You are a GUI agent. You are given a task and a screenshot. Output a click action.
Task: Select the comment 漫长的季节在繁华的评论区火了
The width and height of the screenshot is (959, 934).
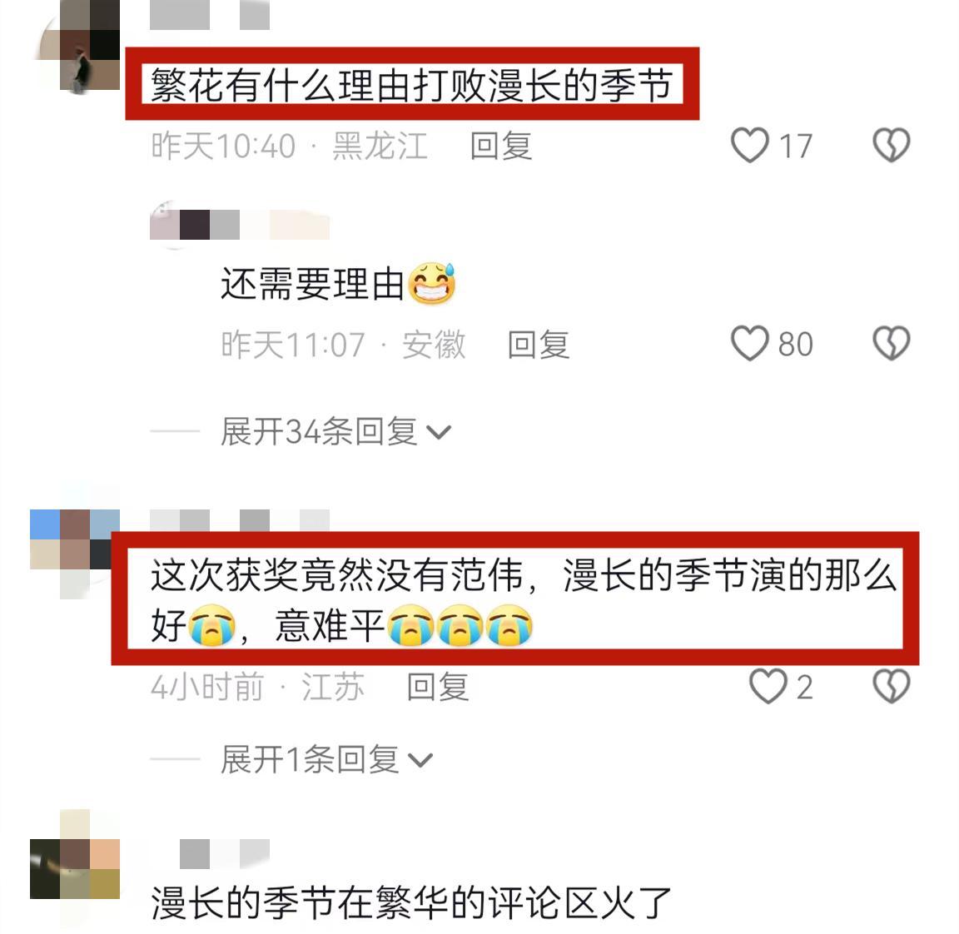411,903
